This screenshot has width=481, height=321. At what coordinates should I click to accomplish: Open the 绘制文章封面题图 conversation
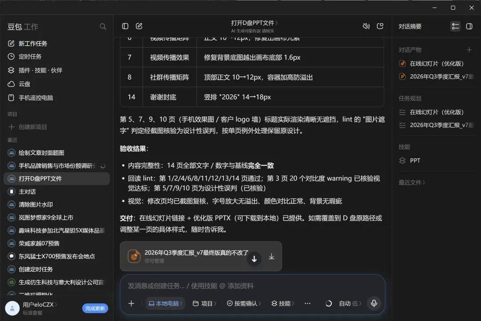click(57, 152)
